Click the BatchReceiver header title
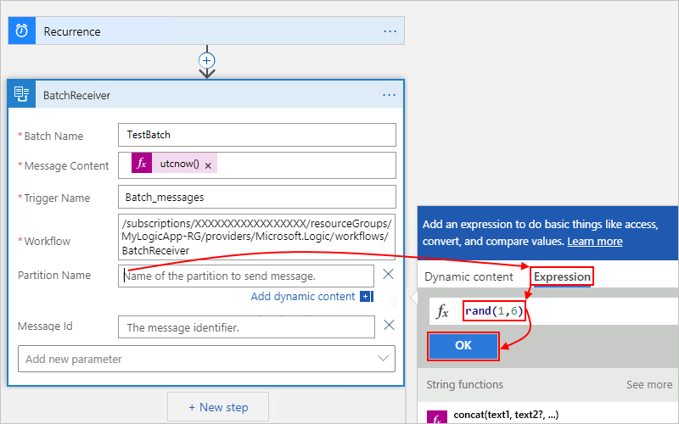This screenshot has width=679, height=424. pyautogui.click(x=76, y=95)
